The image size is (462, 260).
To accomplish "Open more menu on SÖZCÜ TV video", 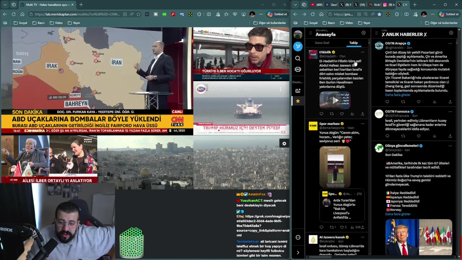I will pyautogui.click(x=280, y=89).
